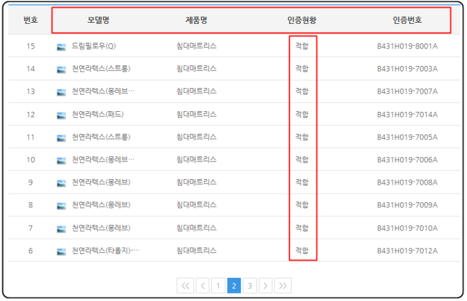This screenshot has width=467, height=301.
Task: Go to next page arrow
Action: pos(266,286)
